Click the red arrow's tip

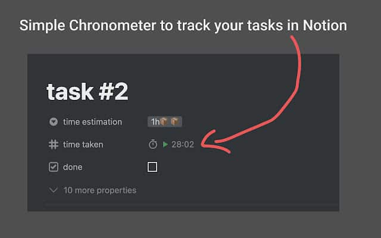[x=204, y=143]
